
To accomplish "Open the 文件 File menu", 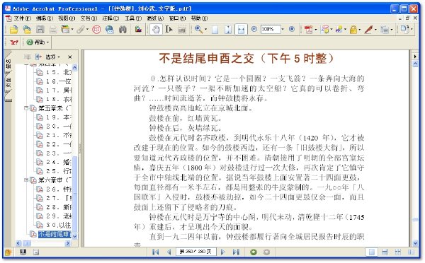I will coord(22,18).
